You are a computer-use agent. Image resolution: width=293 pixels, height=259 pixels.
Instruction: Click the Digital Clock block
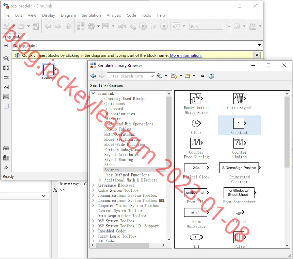coord(196,171)
